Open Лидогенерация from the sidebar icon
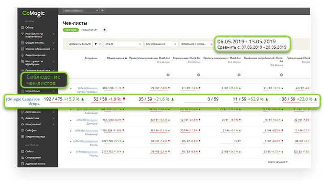Viewport: 324px width, 184px height. [x=22, y=55]
